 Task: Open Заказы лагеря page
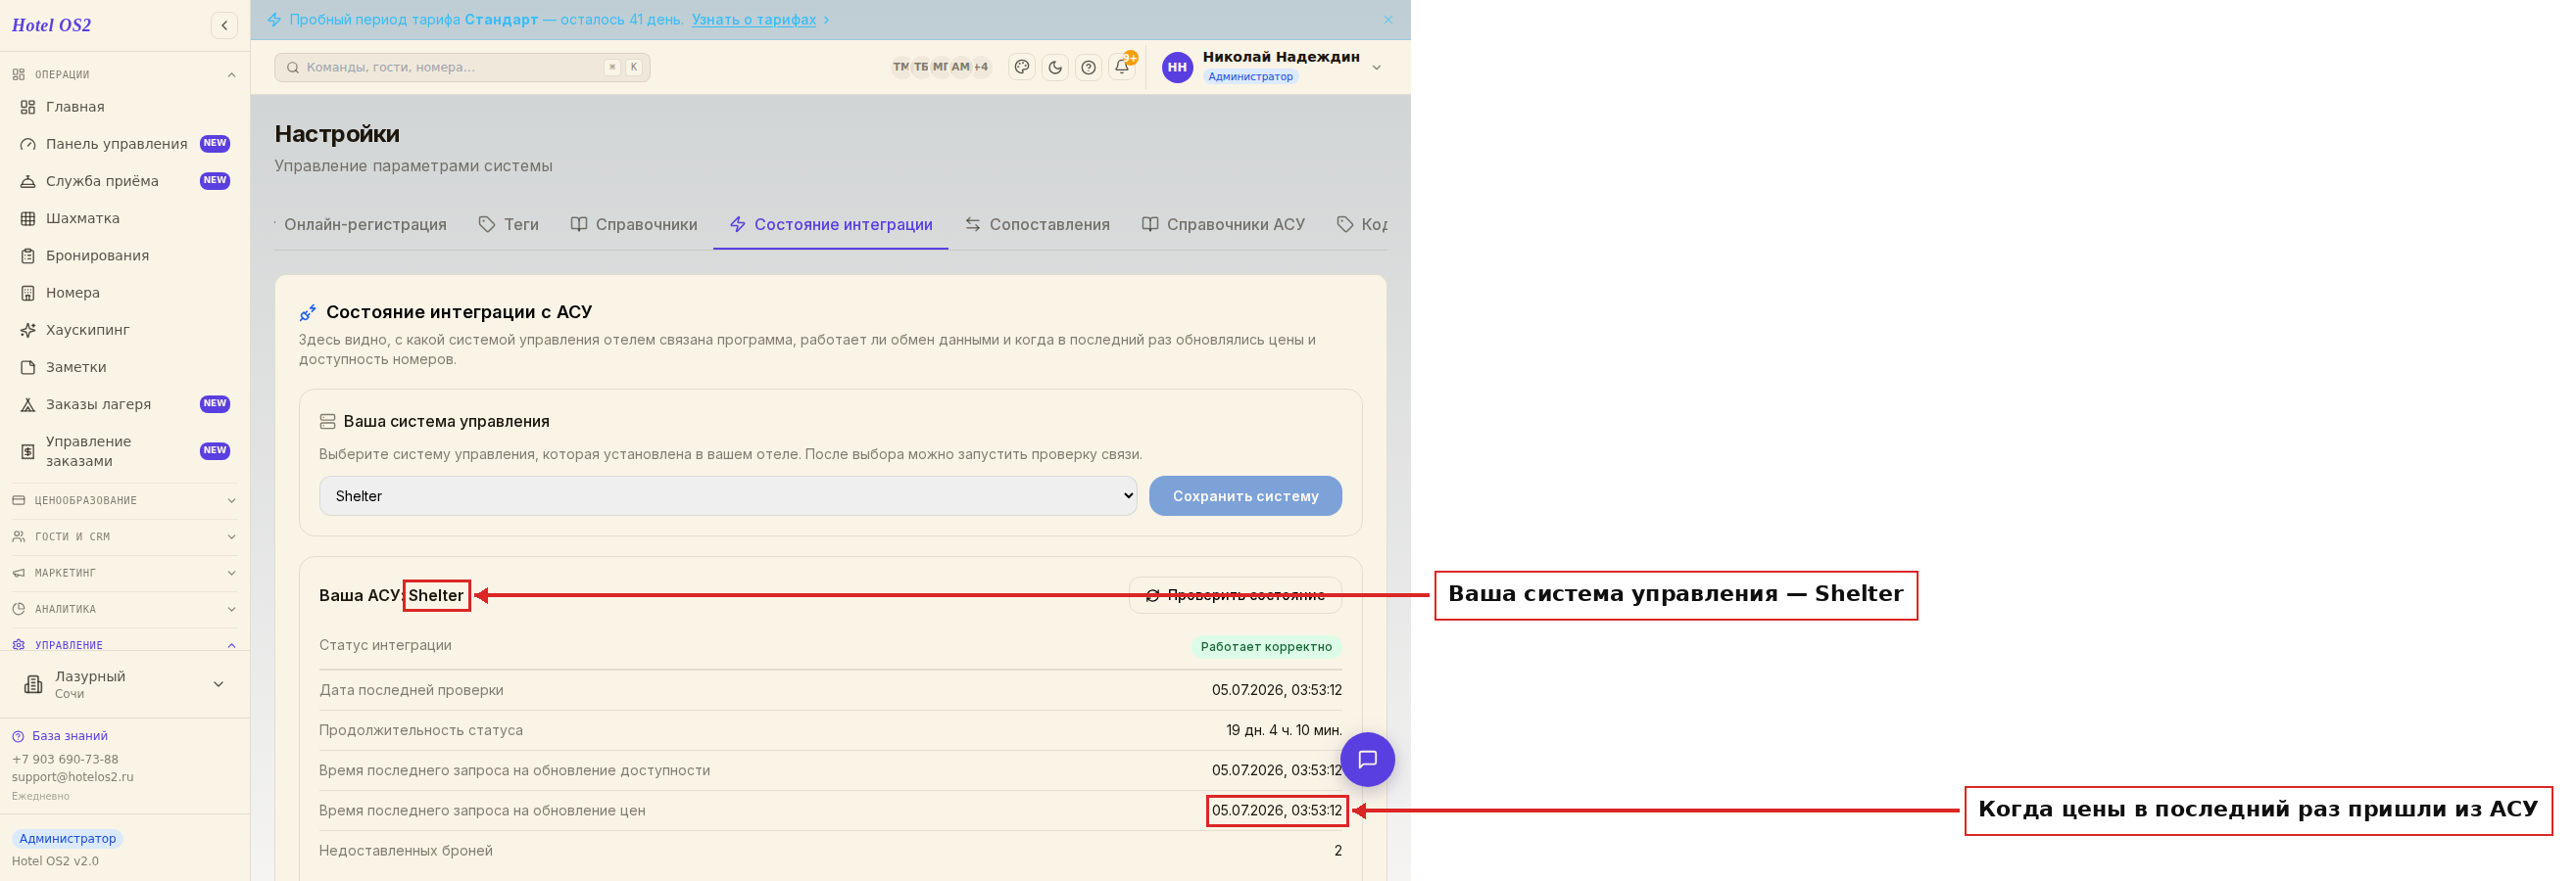pyautogui.click(x=125, y=403)
